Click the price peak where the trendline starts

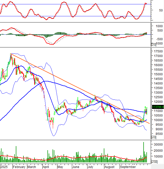[11, 54]
